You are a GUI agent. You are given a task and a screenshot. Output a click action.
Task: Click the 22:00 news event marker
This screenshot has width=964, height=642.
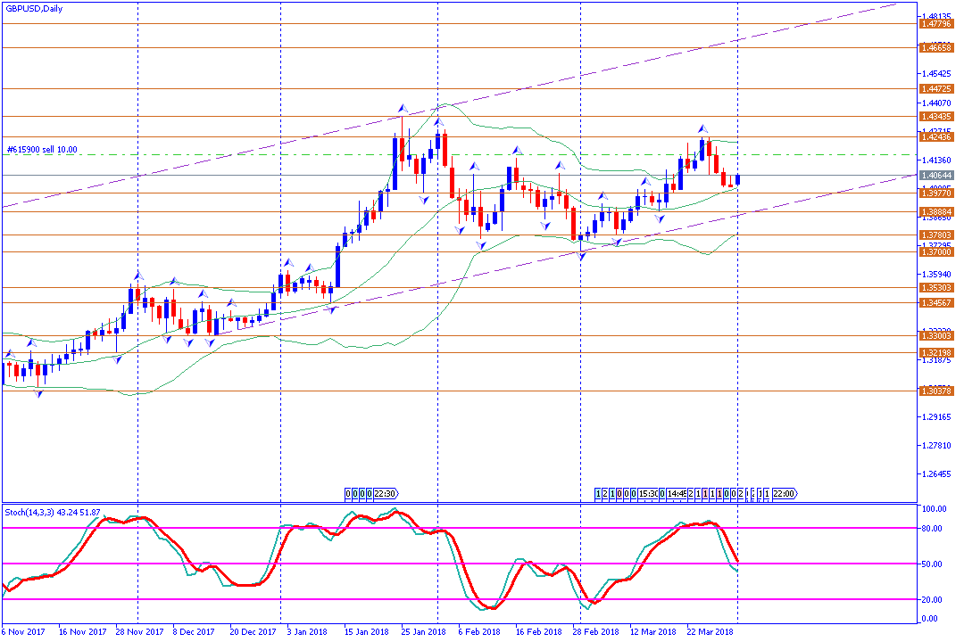click(785, 493)
